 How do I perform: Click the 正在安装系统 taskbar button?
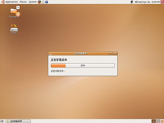(x=18, y=121)
